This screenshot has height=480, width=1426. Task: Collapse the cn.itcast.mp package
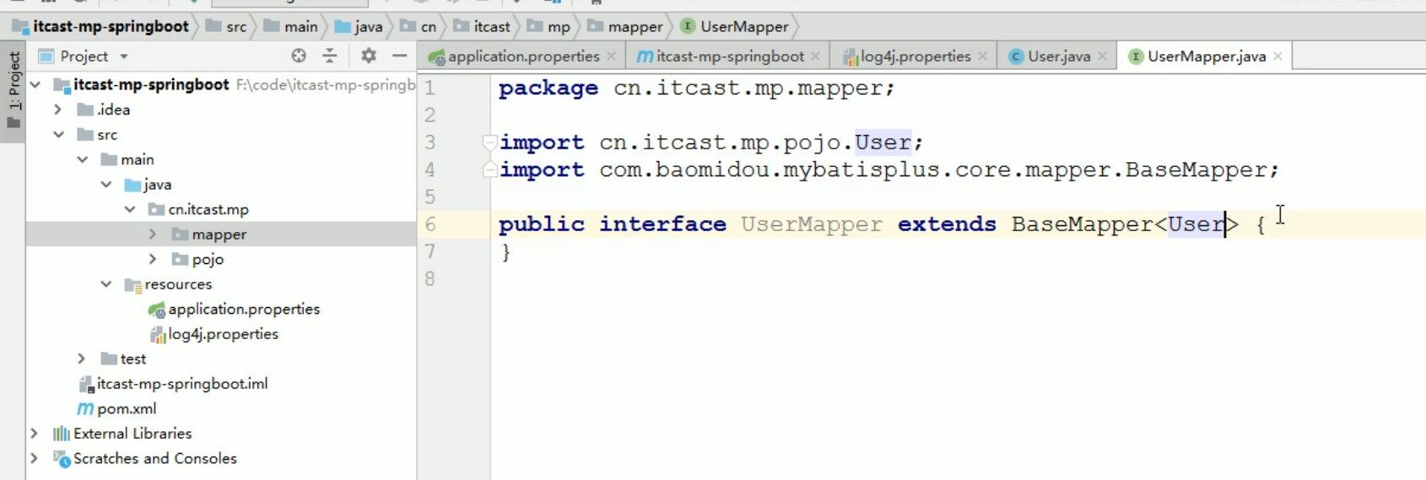pyautogui.click(x=130, y=209)
